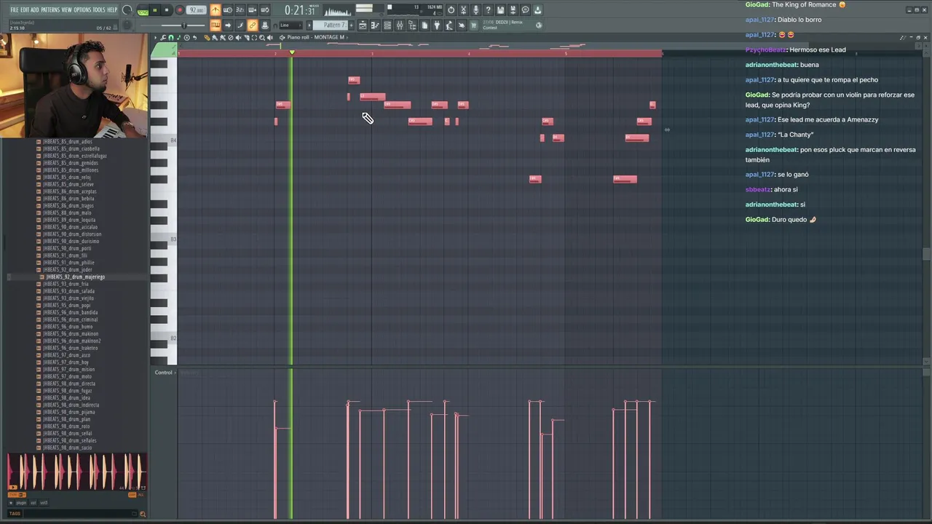Select the piano roll mute tool
This screenshot has width=932, height=524.
[x=238, y=37]
